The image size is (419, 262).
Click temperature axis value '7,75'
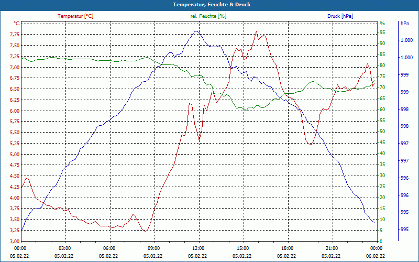(15, 34)
